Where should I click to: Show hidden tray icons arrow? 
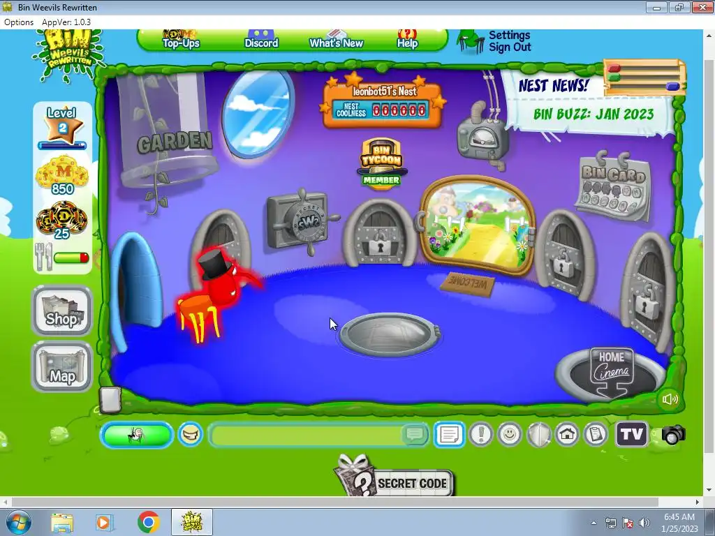click(x=594, y=523)
